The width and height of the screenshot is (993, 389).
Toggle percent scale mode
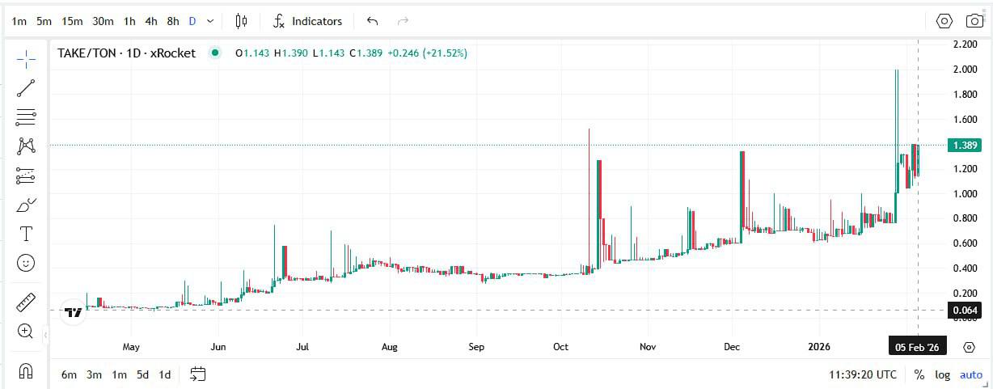click(919, 374)
